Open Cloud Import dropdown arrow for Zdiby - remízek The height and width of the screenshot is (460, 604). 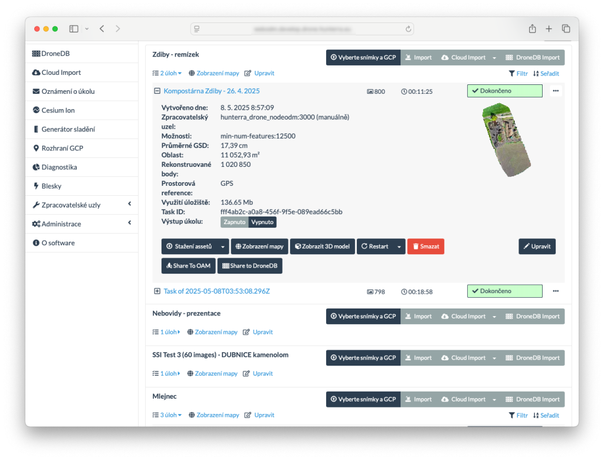pyautogui.click(x=494, y=58)
